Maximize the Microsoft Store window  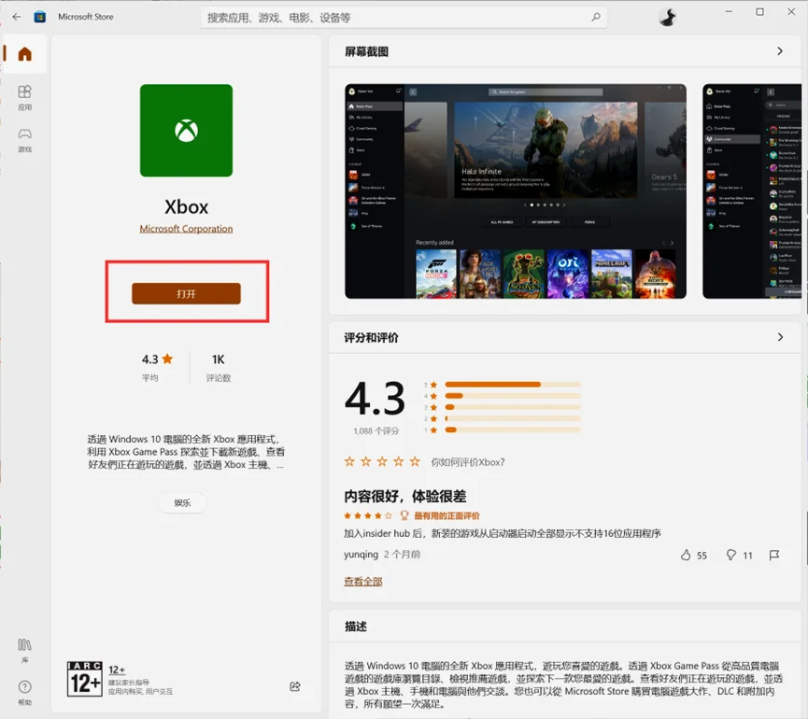[760, 12]
